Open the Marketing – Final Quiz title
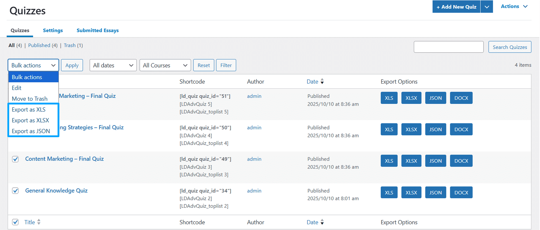This screenshot has width=540, height=230. point(87,96)
